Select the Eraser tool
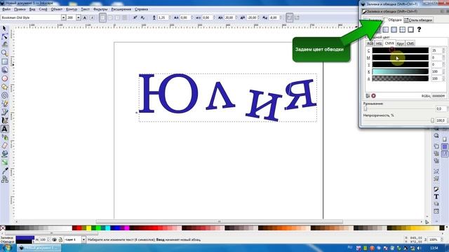 click(x=4, y=146)
